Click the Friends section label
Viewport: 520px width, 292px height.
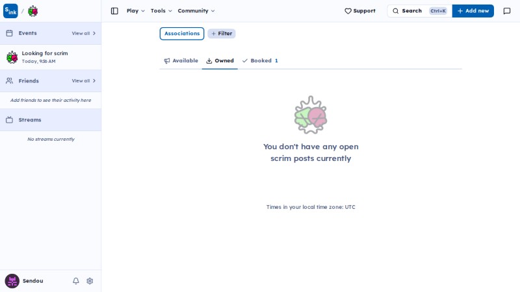coord(29,80)
